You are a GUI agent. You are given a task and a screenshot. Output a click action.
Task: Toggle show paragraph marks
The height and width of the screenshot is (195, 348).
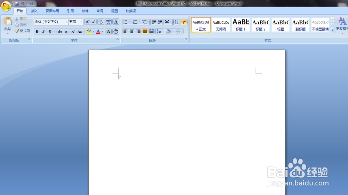tap(184, 22)
